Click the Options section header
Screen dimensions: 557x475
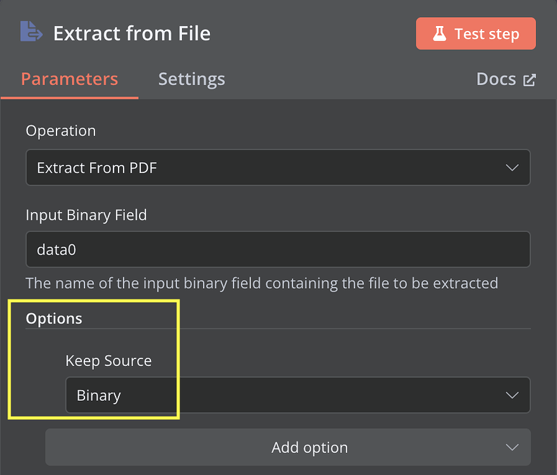pyautogui.click(x=54, y=319)
